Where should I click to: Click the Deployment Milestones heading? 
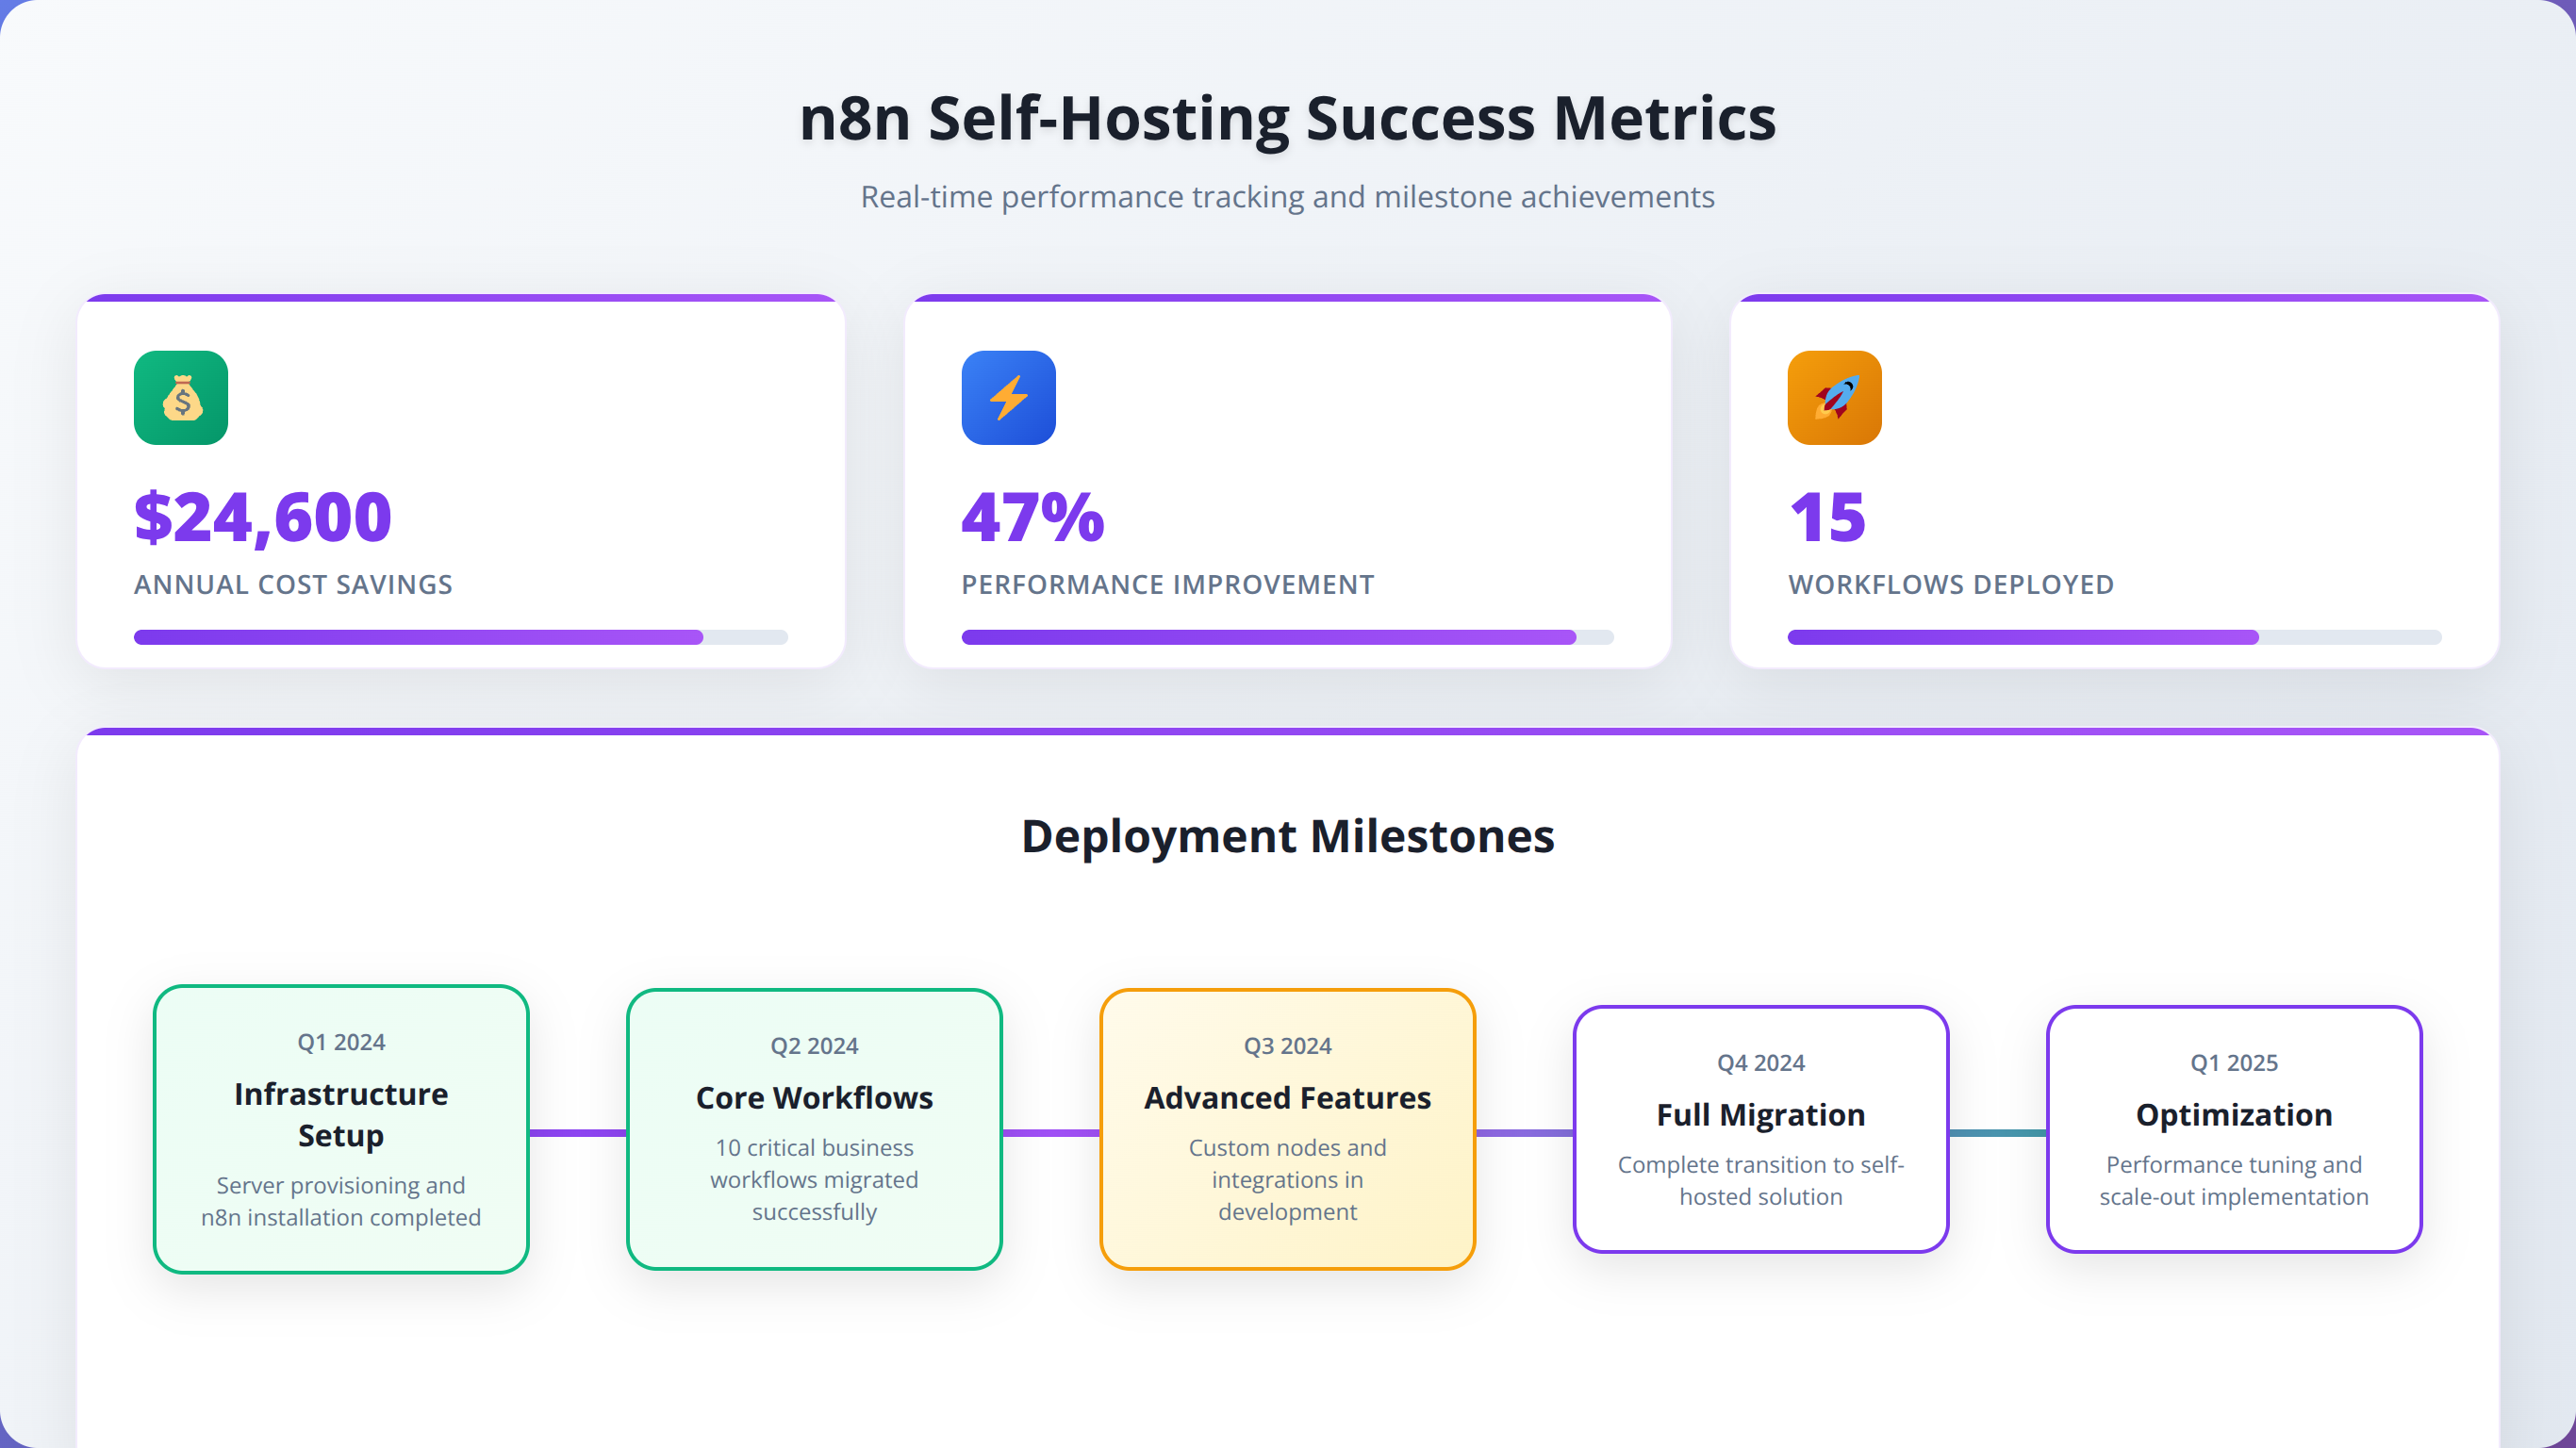coord(1287,835)
